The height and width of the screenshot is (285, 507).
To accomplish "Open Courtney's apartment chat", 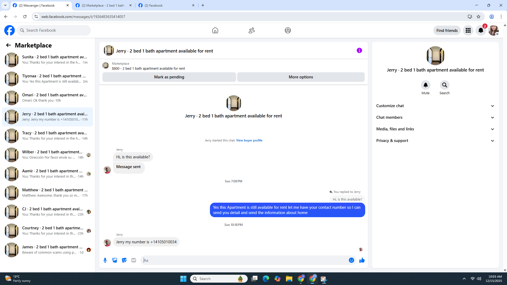I will (48, 231).
